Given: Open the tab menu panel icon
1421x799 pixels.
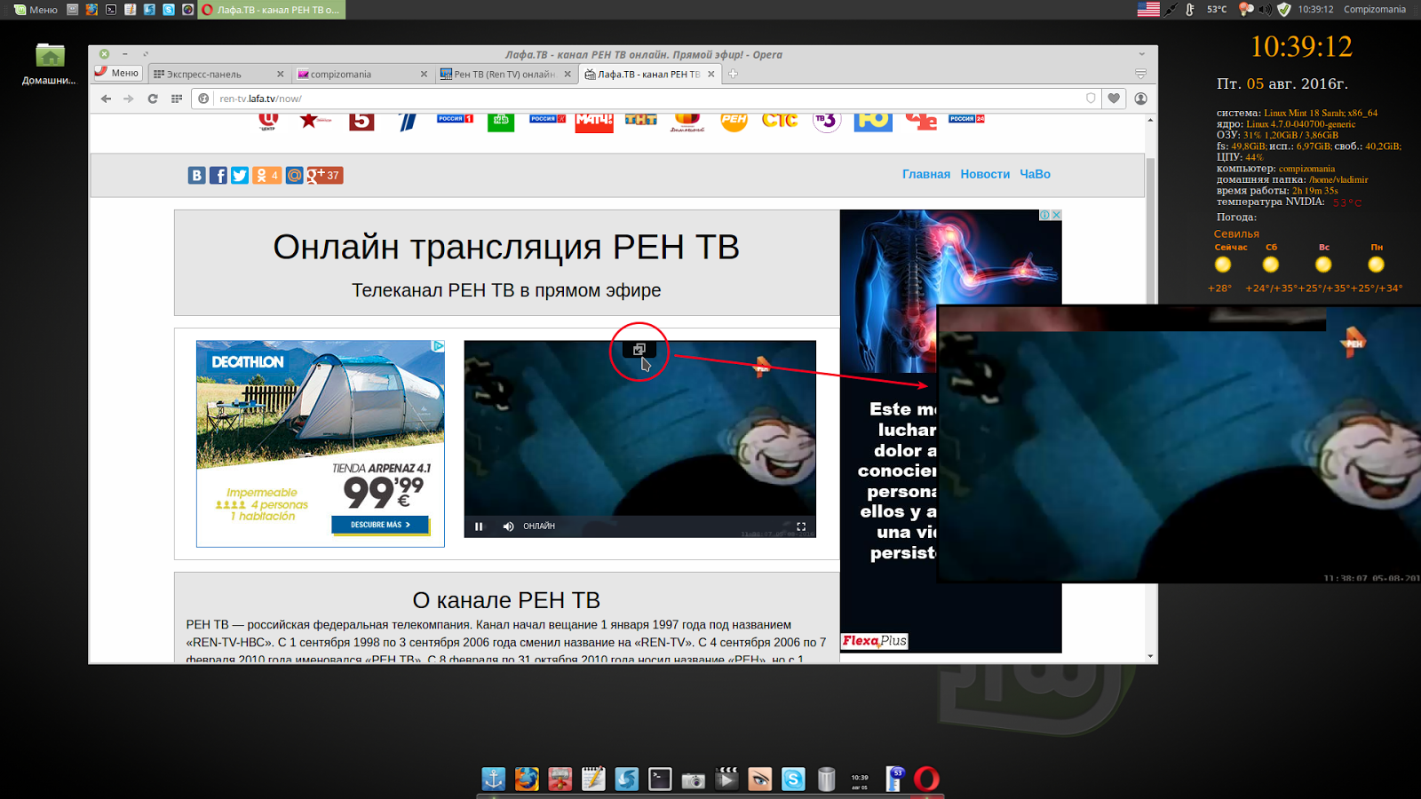Looking at the screenshot, I should point(1141,74).
